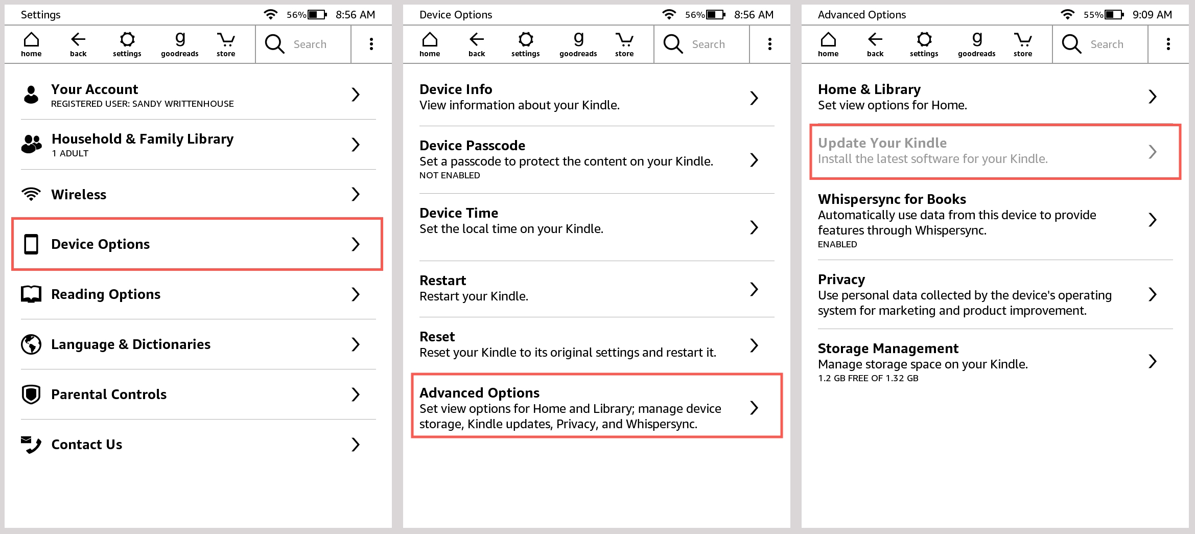1195x534 pixels.
Task: Open goodreads in Device Options toolbar
Action: (578, 44)
